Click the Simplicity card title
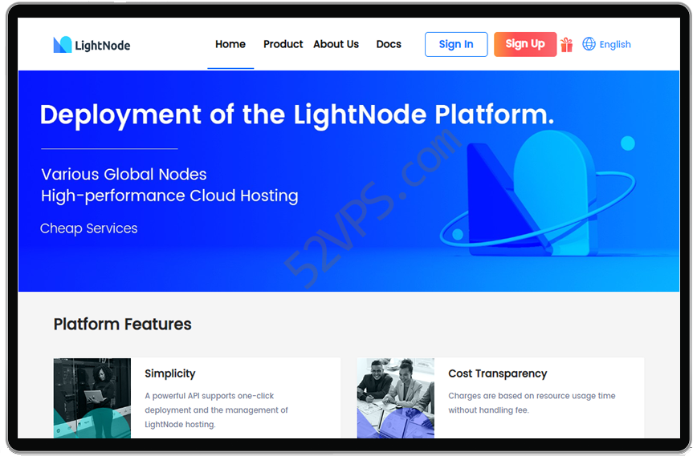This screenshot has height=456, width=697. click(x=169, y=373)
